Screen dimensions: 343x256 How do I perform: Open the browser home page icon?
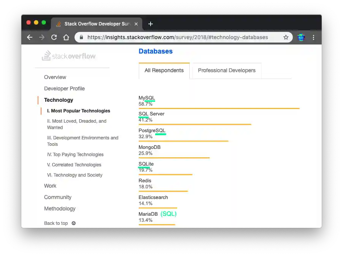66,37
